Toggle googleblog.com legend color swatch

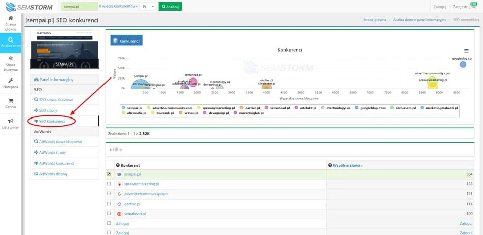point(356,108)
